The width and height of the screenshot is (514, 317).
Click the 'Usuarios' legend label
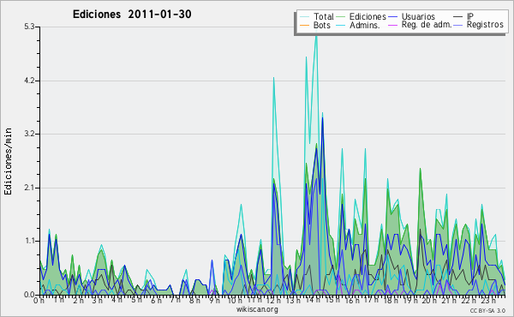418,16
